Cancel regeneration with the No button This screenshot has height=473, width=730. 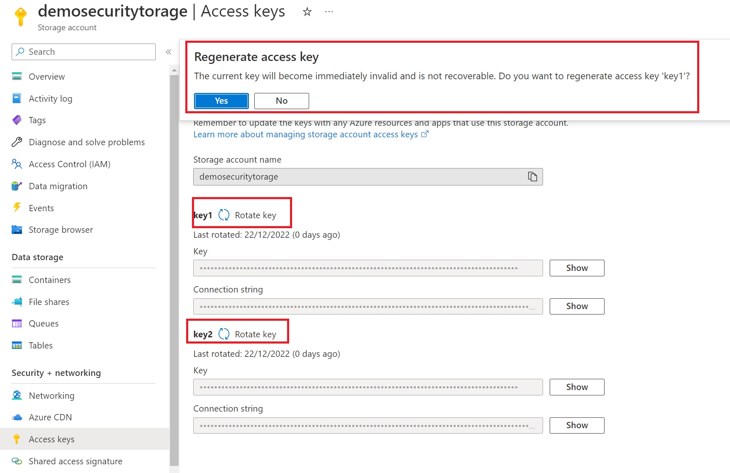(x=281, y=101)
